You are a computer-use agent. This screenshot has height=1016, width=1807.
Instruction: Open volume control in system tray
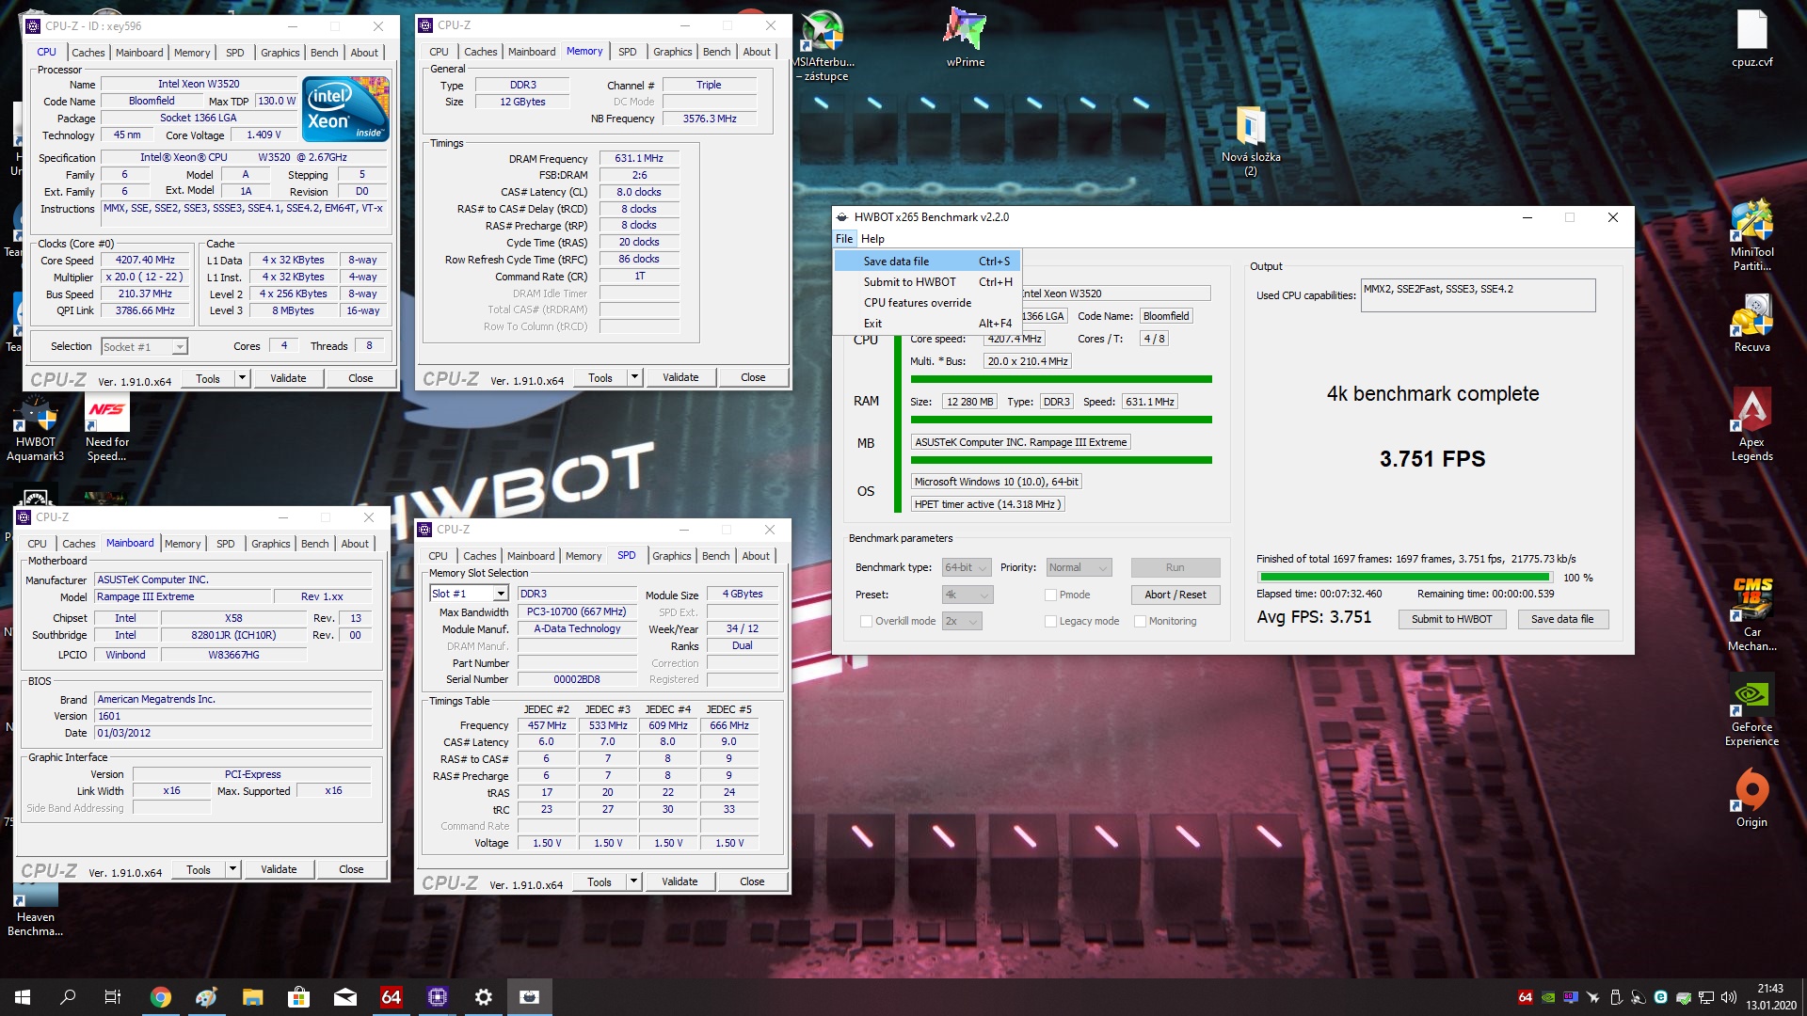pyautogui.click(x=1728, y=997)
